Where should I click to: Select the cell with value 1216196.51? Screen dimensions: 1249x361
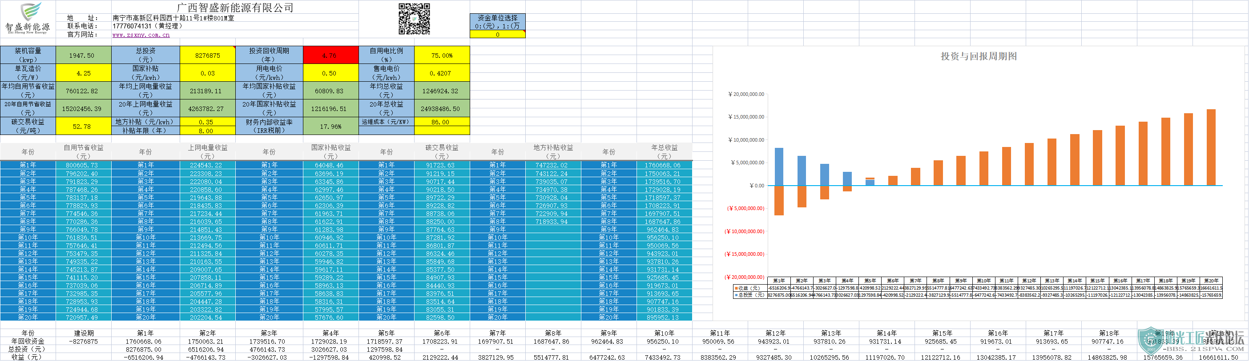[x=330, y=108]
